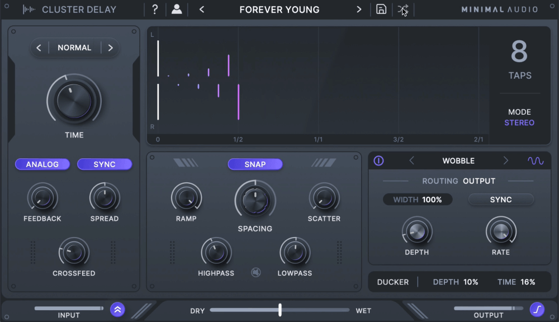Click the DUCKER label
Viewport: 559px width, 322px height.
pyautogui.click(x=393, y=282)
